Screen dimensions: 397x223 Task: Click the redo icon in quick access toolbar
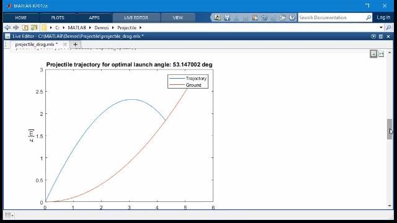[274, 17]
